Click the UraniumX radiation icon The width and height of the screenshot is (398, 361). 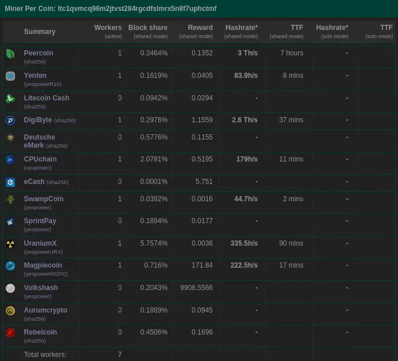[10, 244]
